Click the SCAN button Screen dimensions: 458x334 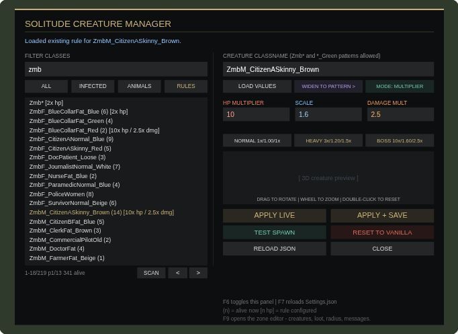[x=151, y=273]
